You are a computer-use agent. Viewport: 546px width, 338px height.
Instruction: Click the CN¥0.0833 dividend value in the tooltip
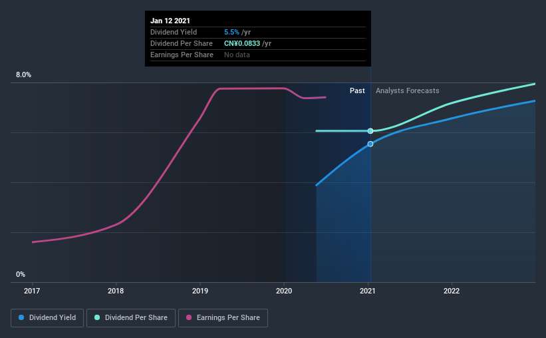242,43
